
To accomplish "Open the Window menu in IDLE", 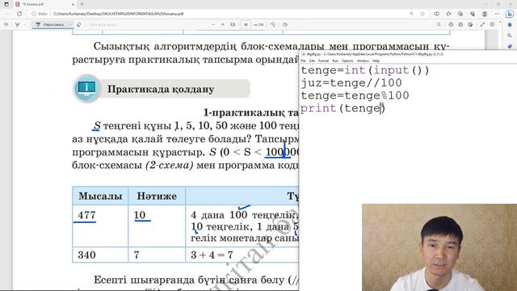I will (363, 61).
